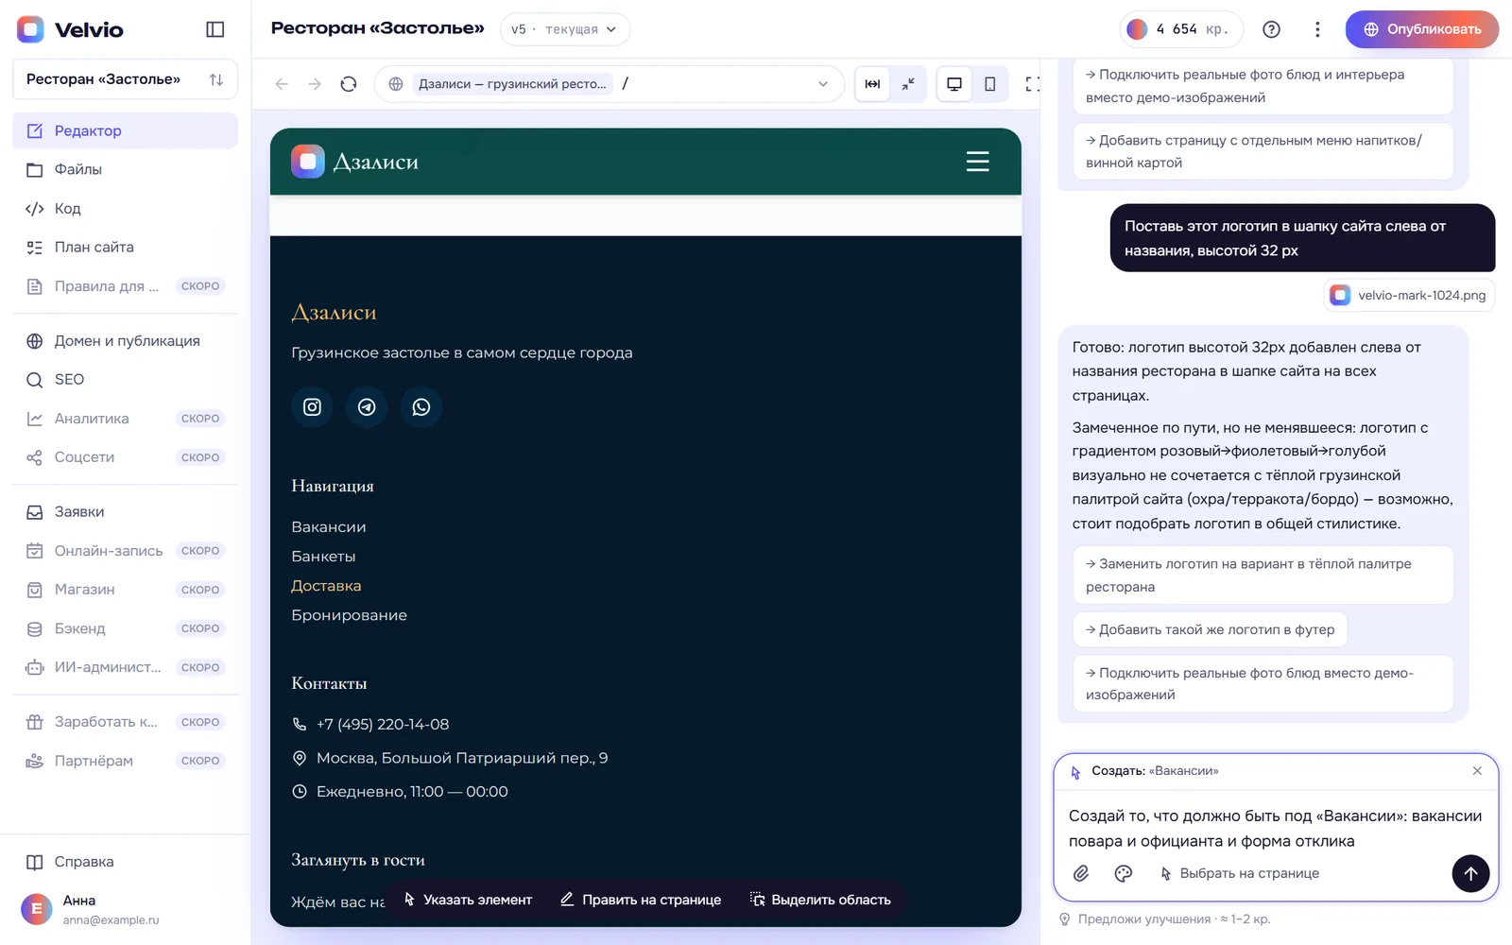
Task: Open the palette style icon in chat input
Action: coord(1124,873)
